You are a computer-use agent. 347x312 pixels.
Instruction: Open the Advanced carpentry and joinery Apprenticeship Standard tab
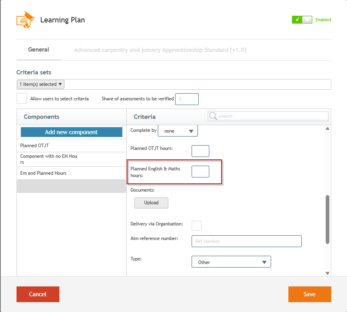point(160,50)
